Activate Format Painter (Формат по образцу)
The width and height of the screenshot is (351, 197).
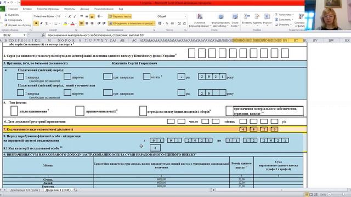coord(18,25)
